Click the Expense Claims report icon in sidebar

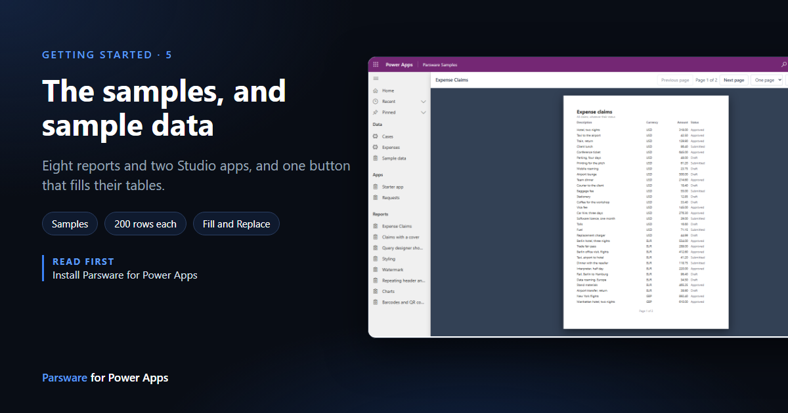pos(375,226)
